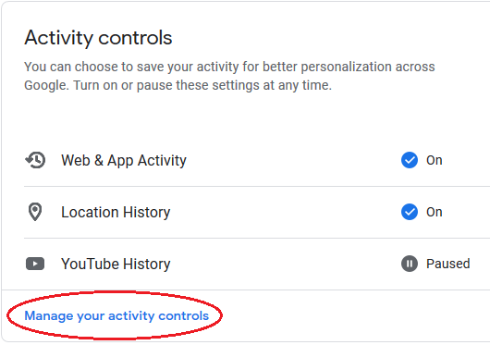Click the line starting 'You can choose to save'
The height and width of the screenshot is (345, 490).
(229, 67)
